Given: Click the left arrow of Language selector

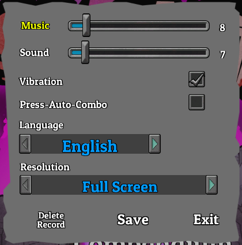Looking at the screenshot, I should tap(25, 144).
